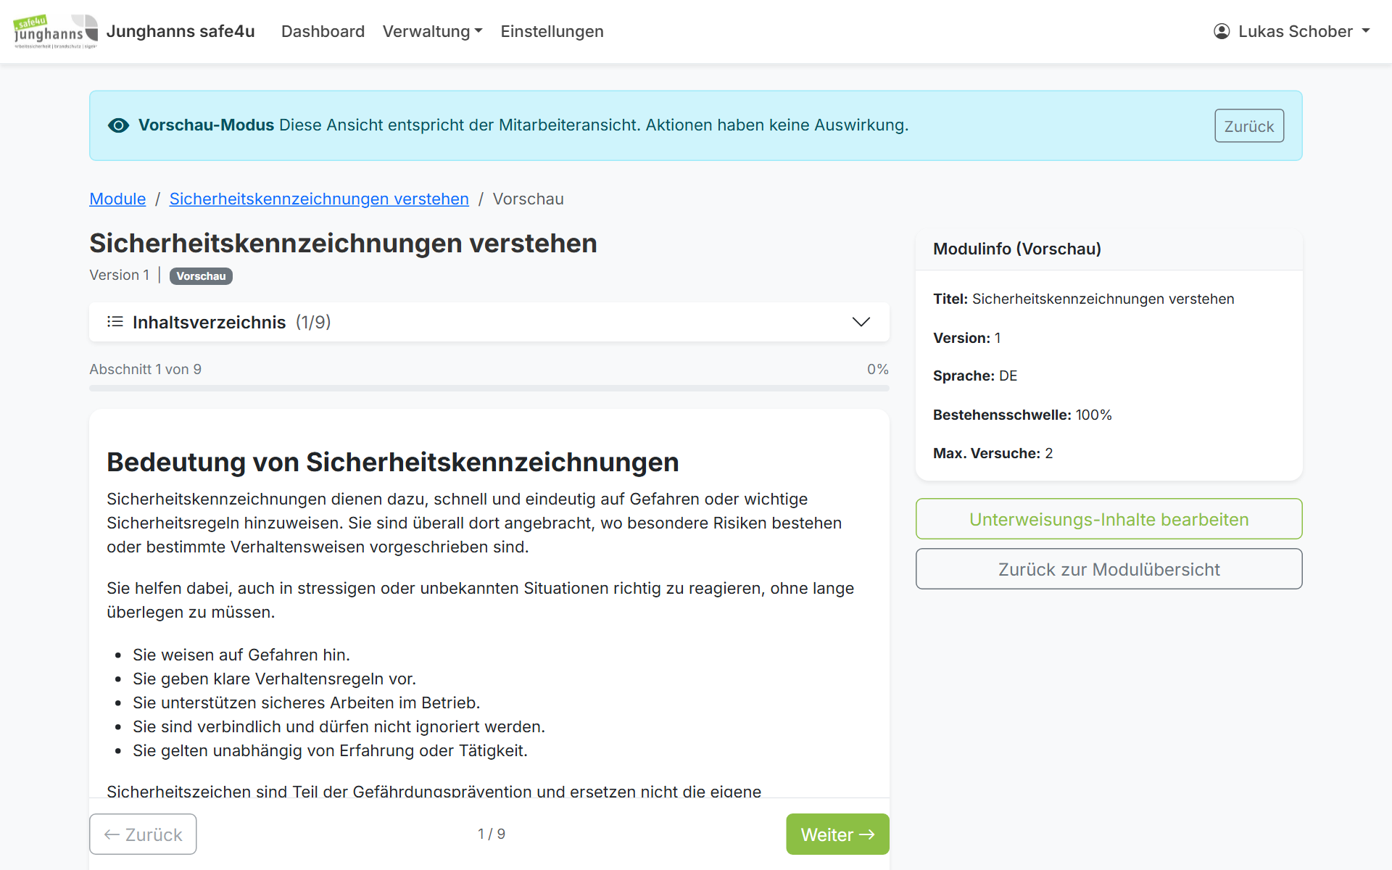Open Einstellungen in the navbar
The height and width of the screenshot is (870, 1392).
(552, 31)
